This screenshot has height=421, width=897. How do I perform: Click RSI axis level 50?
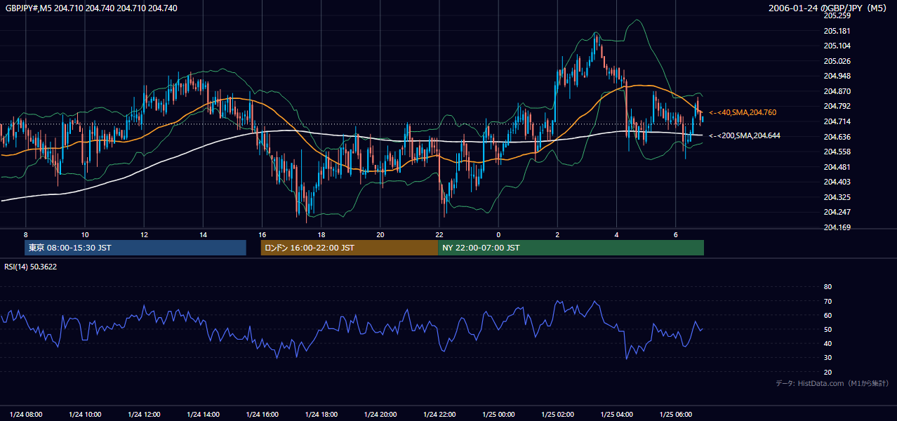click(828, 329)
